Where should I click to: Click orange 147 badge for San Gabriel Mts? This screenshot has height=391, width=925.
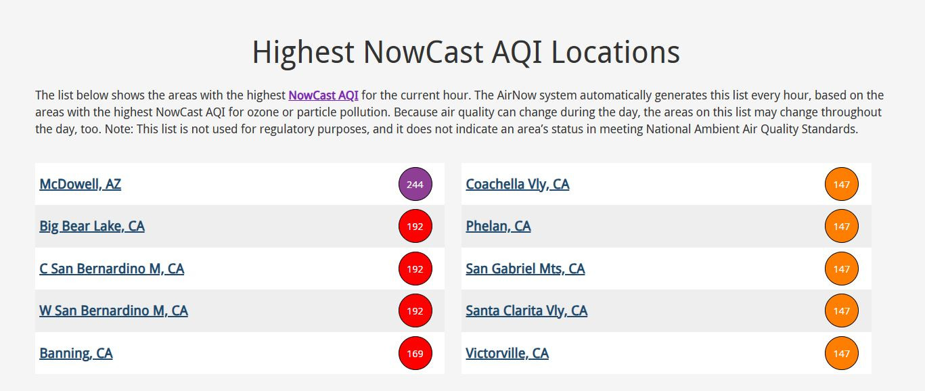[x=842, y=269]
